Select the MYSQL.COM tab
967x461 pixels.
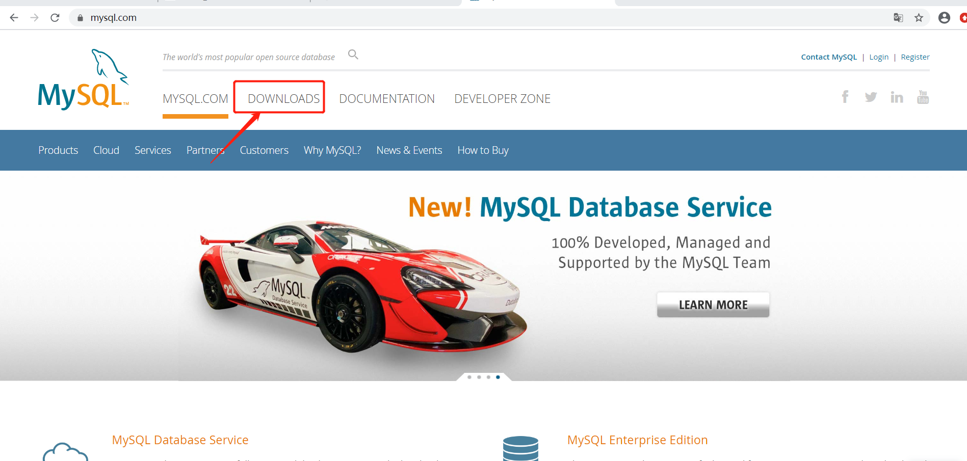coord(195,99)
